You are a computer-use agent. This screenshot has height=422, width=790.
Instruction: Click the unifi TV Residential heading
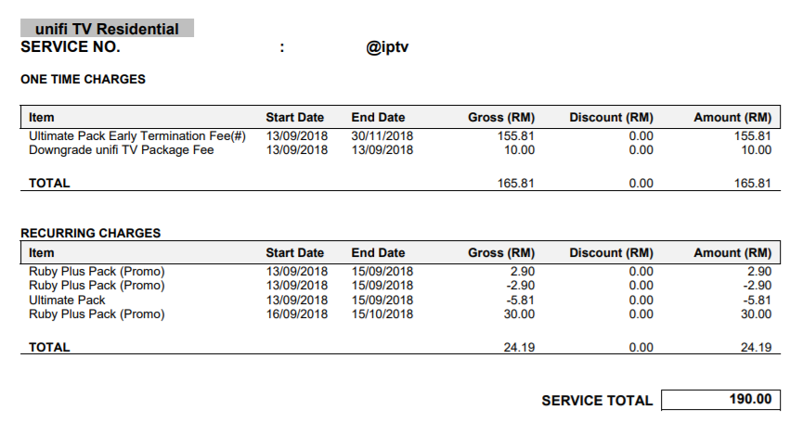coord(107,29)
